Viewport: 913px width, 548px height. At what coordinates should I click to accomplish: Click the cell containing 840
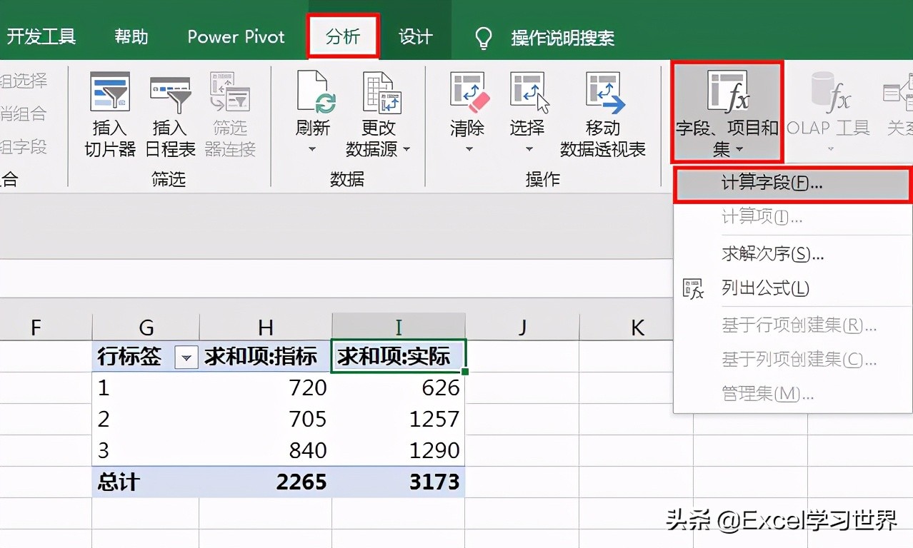point(266,450)
